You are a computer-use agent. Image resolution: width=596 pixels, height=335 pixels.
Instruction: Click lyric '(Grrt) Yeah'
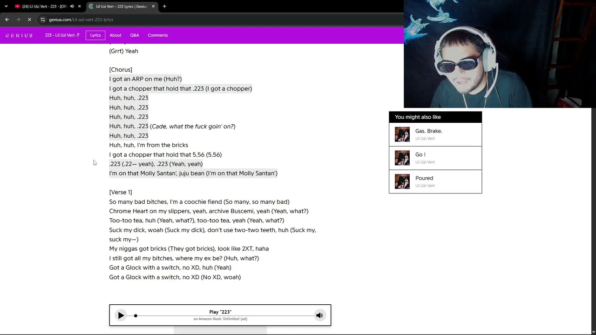pos(124,51)
